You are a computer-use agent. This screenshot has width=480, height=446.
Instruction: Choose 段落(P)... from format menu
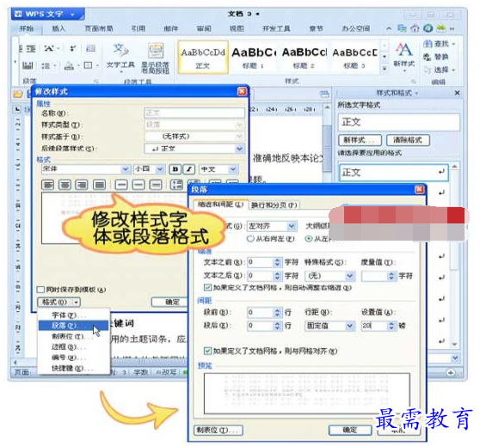(73, 326)
